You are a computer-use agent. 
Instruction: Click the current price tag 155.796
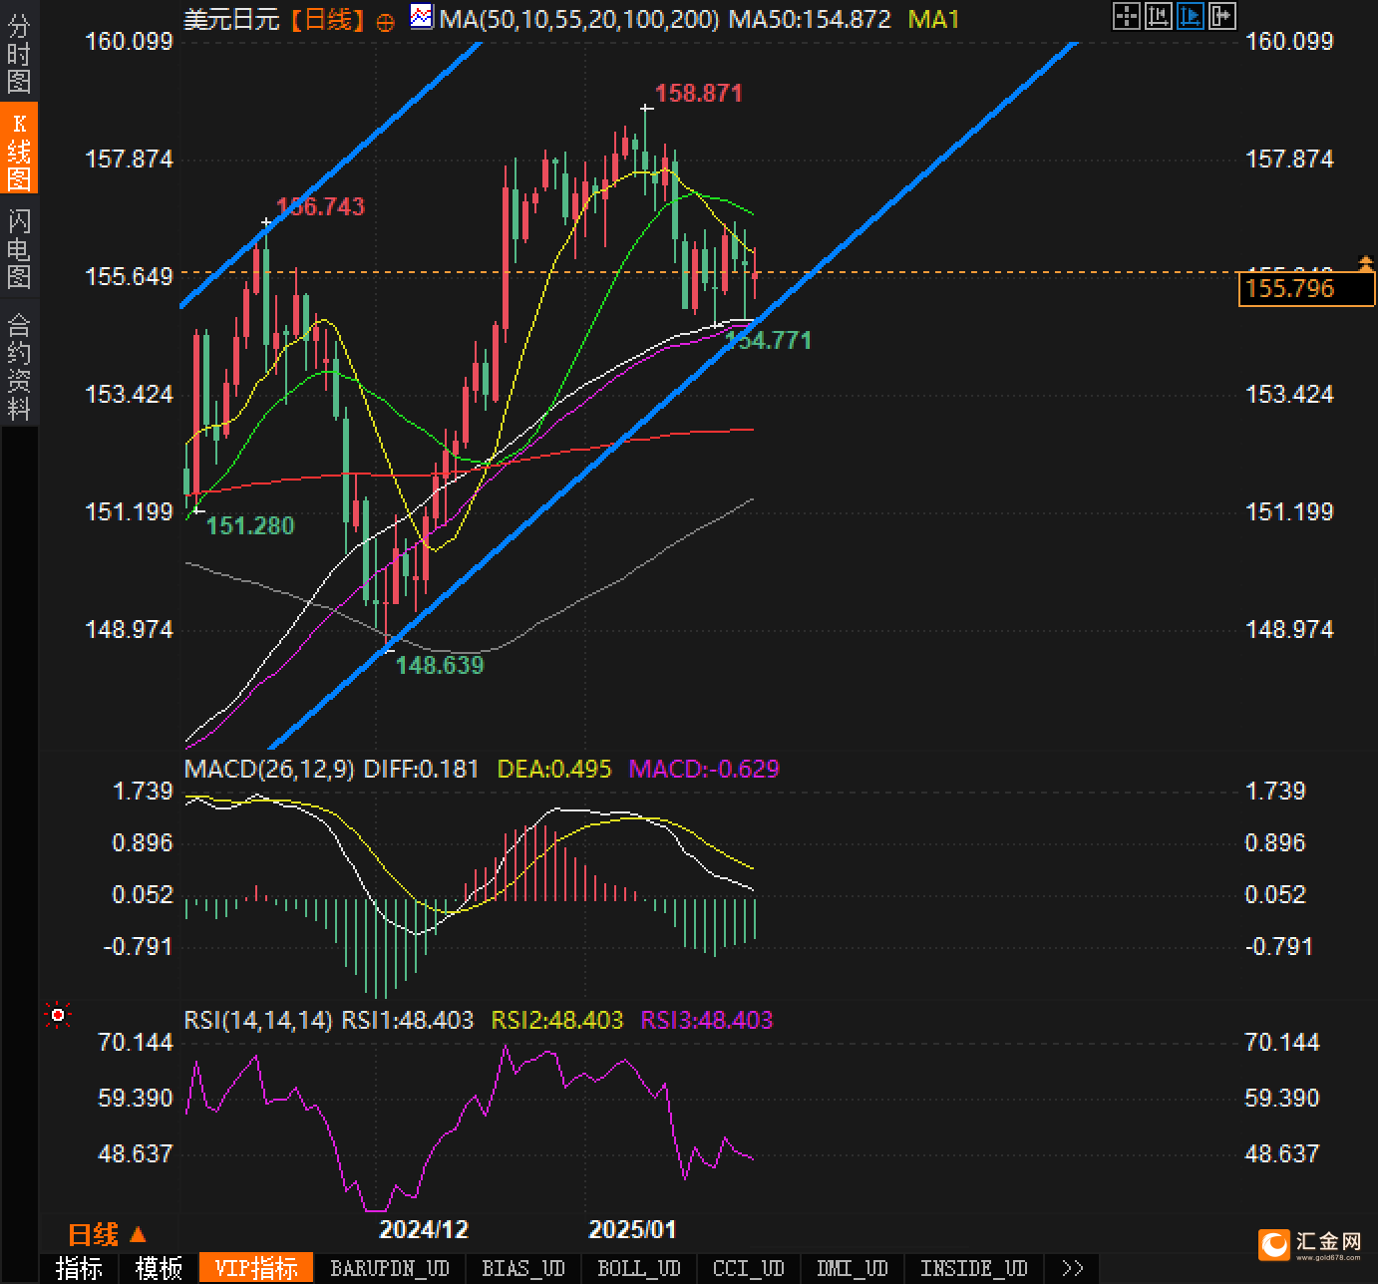[1306, 289]
